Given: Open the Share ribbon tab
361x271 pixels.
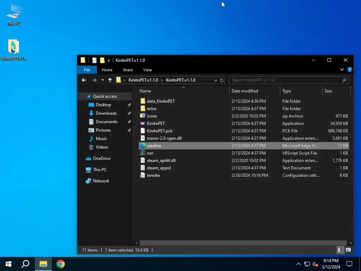Looking at the screenshot, I should click(x=128, y=70).
